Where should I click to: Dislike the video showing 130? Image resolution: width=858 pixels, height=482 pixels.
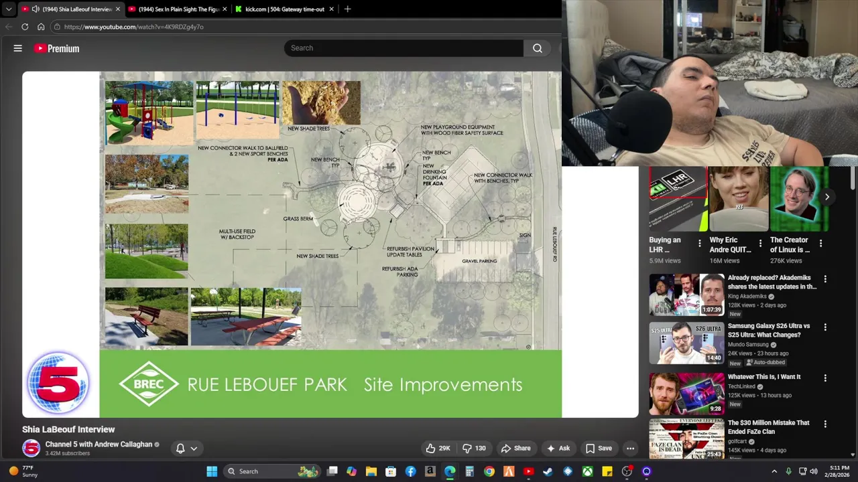click(x=474, y=449)
